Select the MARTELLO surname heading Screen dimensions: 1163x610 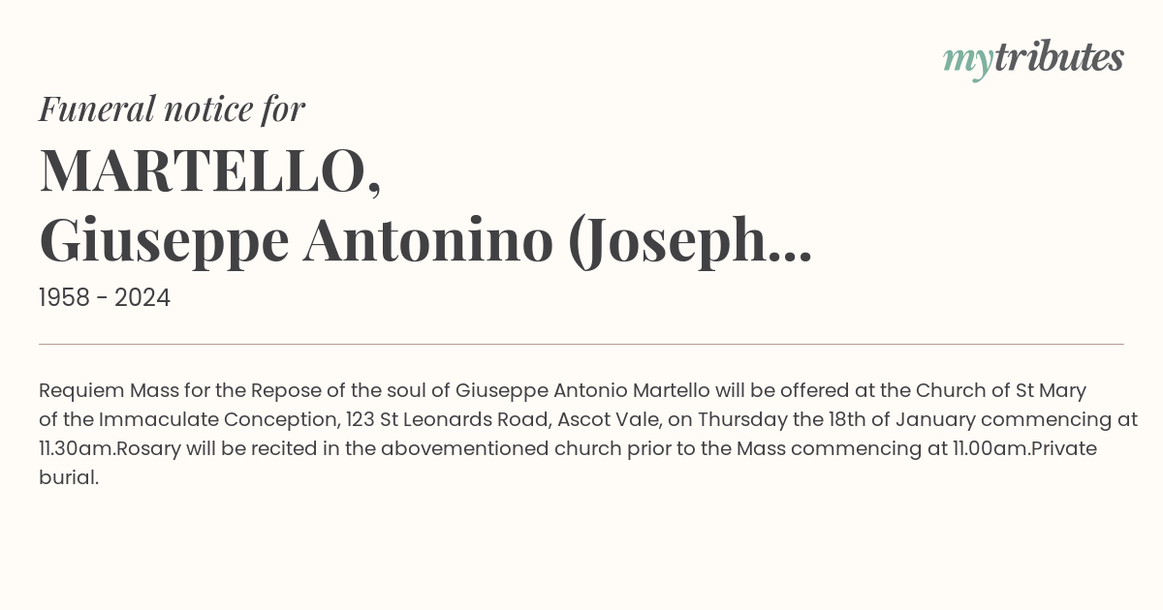[x=209, y=170]
